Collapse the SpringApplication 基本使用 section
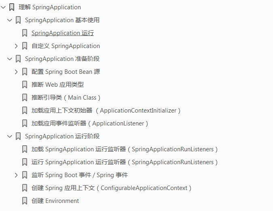The width and height of the screenshot is (273, 211). click(10, 20)
